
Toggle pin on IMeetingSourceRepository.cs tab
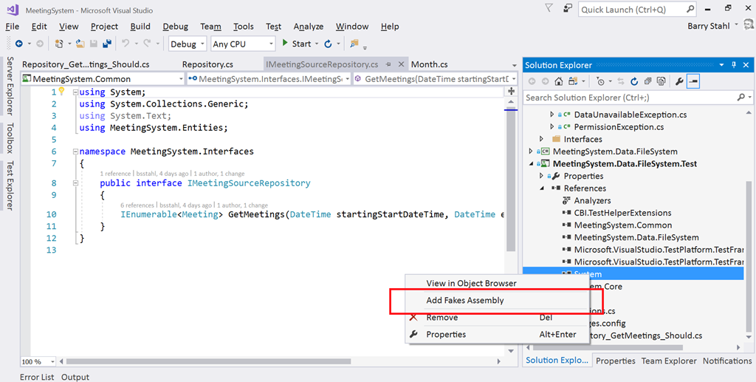click(388, 64)
